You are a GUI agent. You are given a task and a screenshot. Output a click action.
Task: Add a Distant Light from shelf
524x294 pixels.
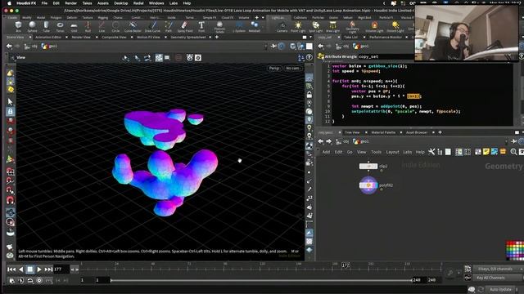(395, 26)
